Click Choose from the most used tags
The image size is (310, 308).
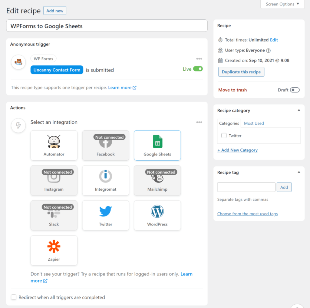pyautogui.click(x=247, y=214)
